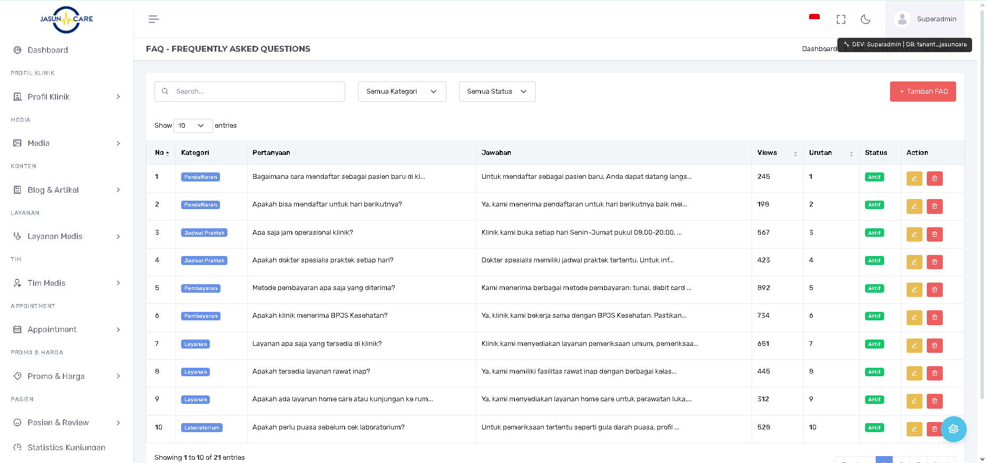Image resolution: width=987 pixels, height=463 pixels.
Task: Click the edit pencil icon for row 1
Action: [914, 178]
